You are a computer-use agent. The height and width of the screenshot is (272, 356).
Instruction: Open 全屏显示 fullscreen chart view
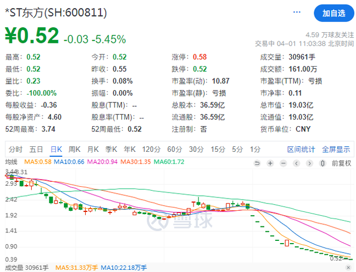336,150
